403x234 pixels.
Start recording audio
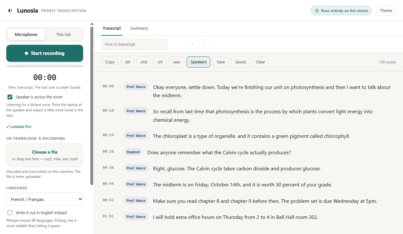click(x=45, y=53)
